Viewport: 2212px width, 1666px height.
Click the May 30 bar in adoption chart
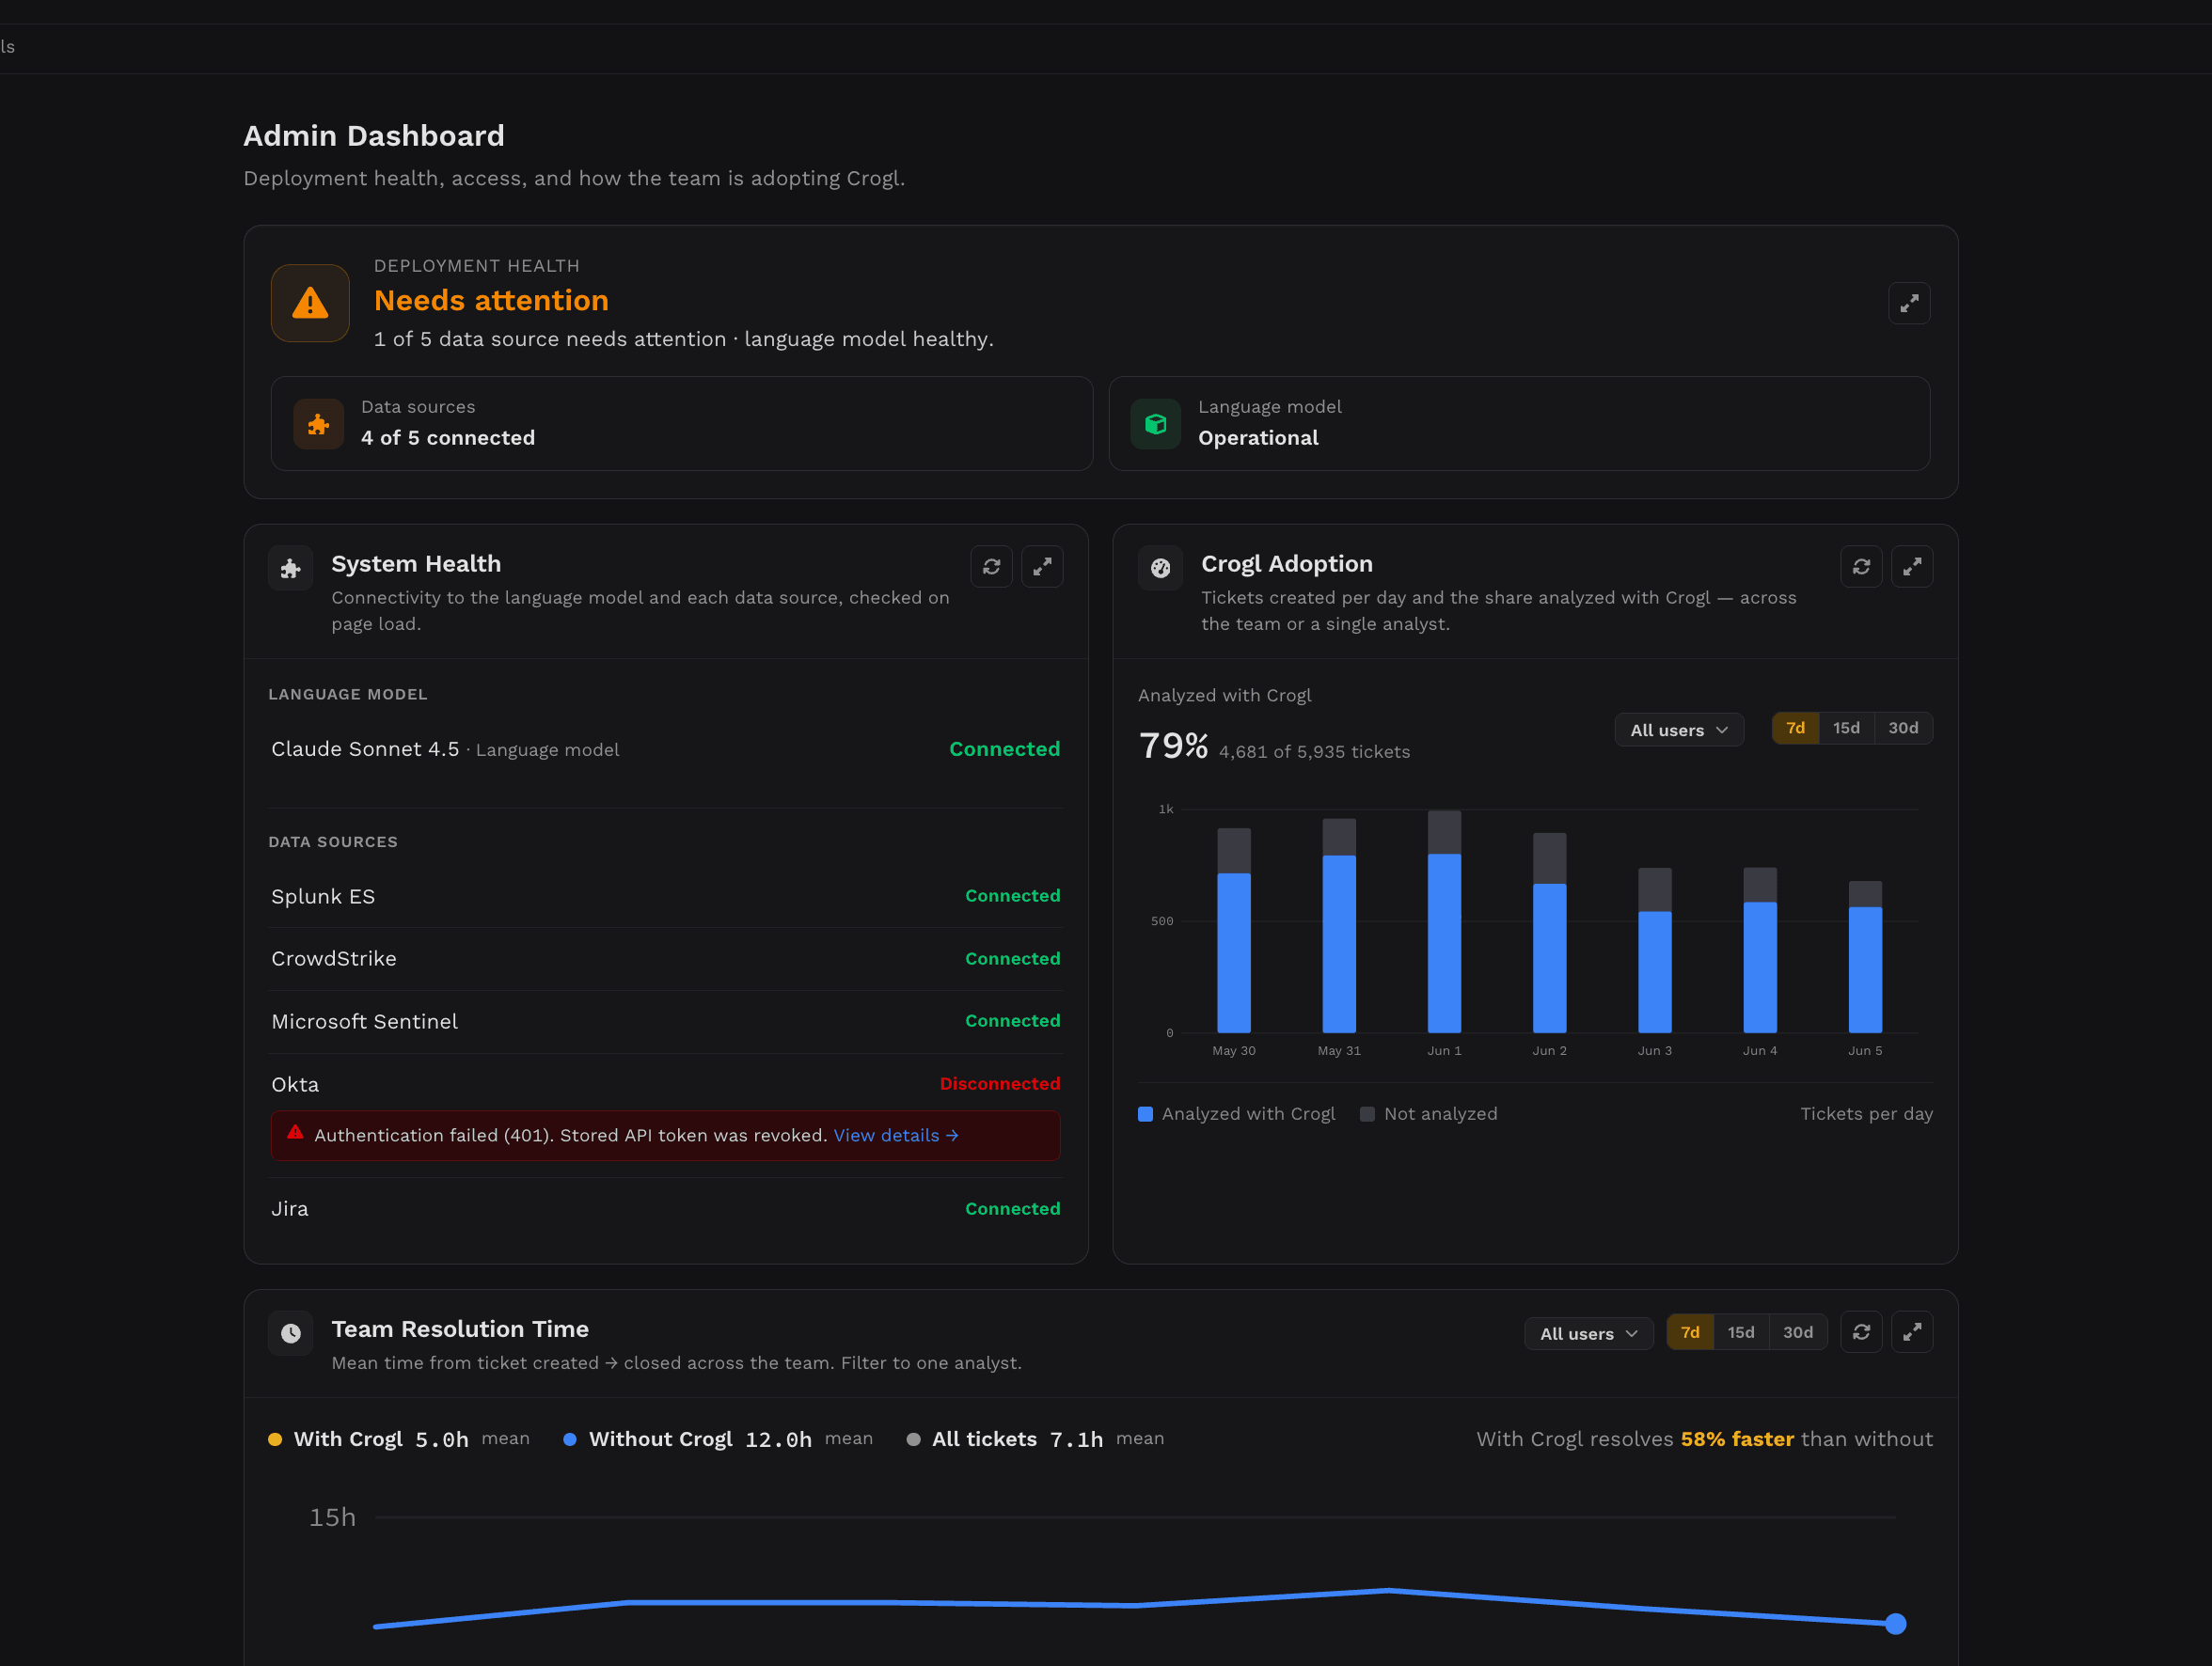click(1234, 931)
